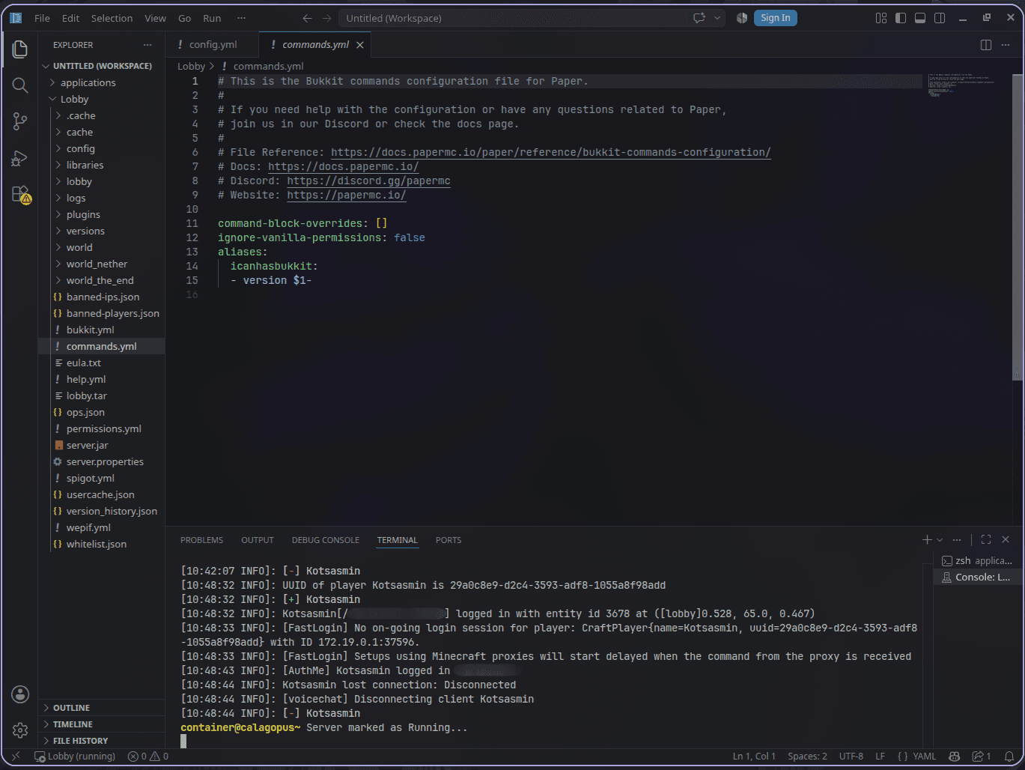The height and width of the screenshot is (770, 1025).
Task: Open the discord.gg/papermc link
Action: (368, 181)
